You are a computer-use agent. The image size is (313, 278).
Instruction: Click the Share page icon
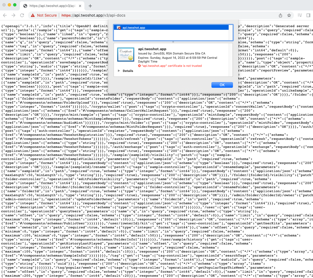pos(280,15)
